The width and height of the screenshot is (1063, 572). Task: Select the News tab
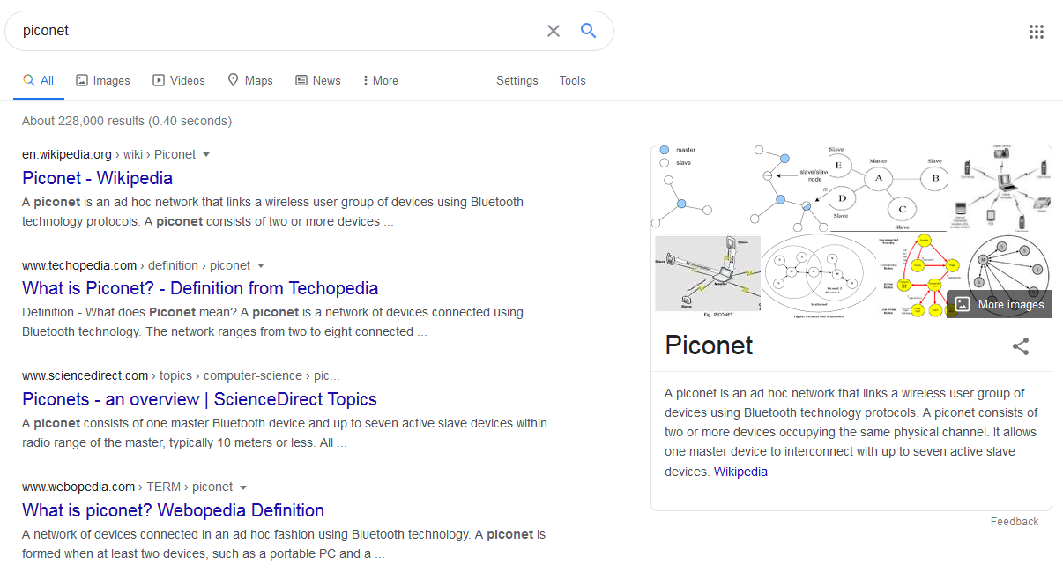pyautogui.click(x=317, y=80)
